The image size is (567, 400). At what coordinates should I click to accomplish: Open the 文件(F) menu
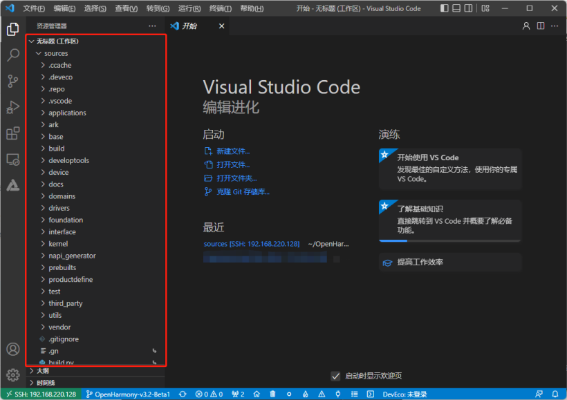click(34, 8)
